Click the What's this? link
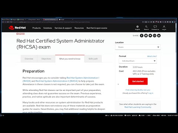178x133 pixels. [152, 56]
